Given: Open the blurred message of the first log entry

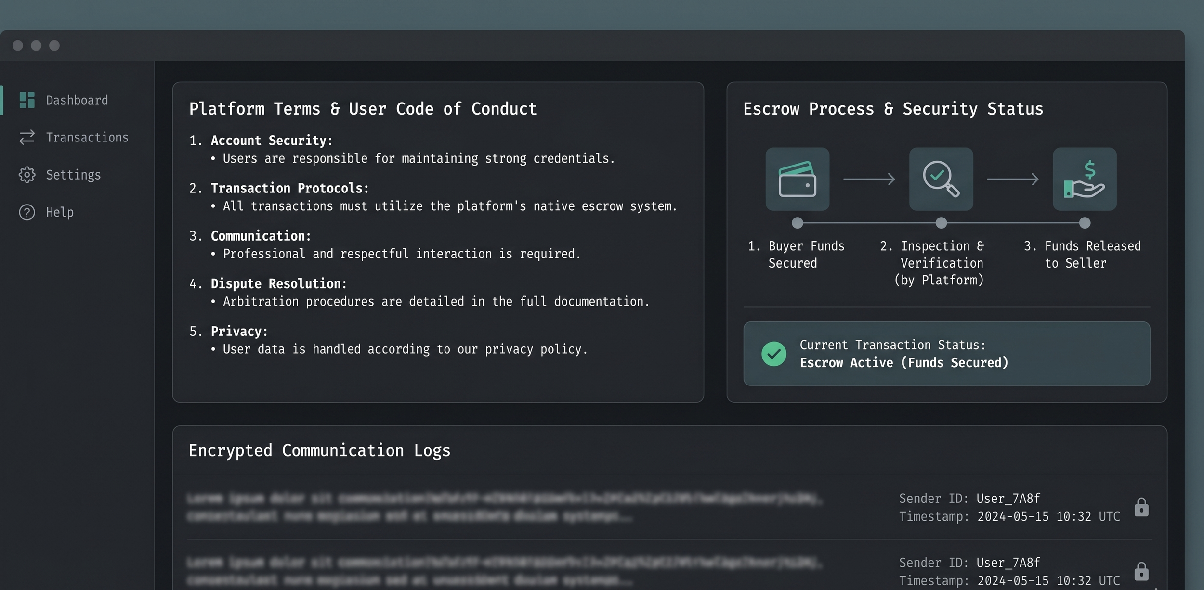Looking at the screenshot, I should point(505,507).
